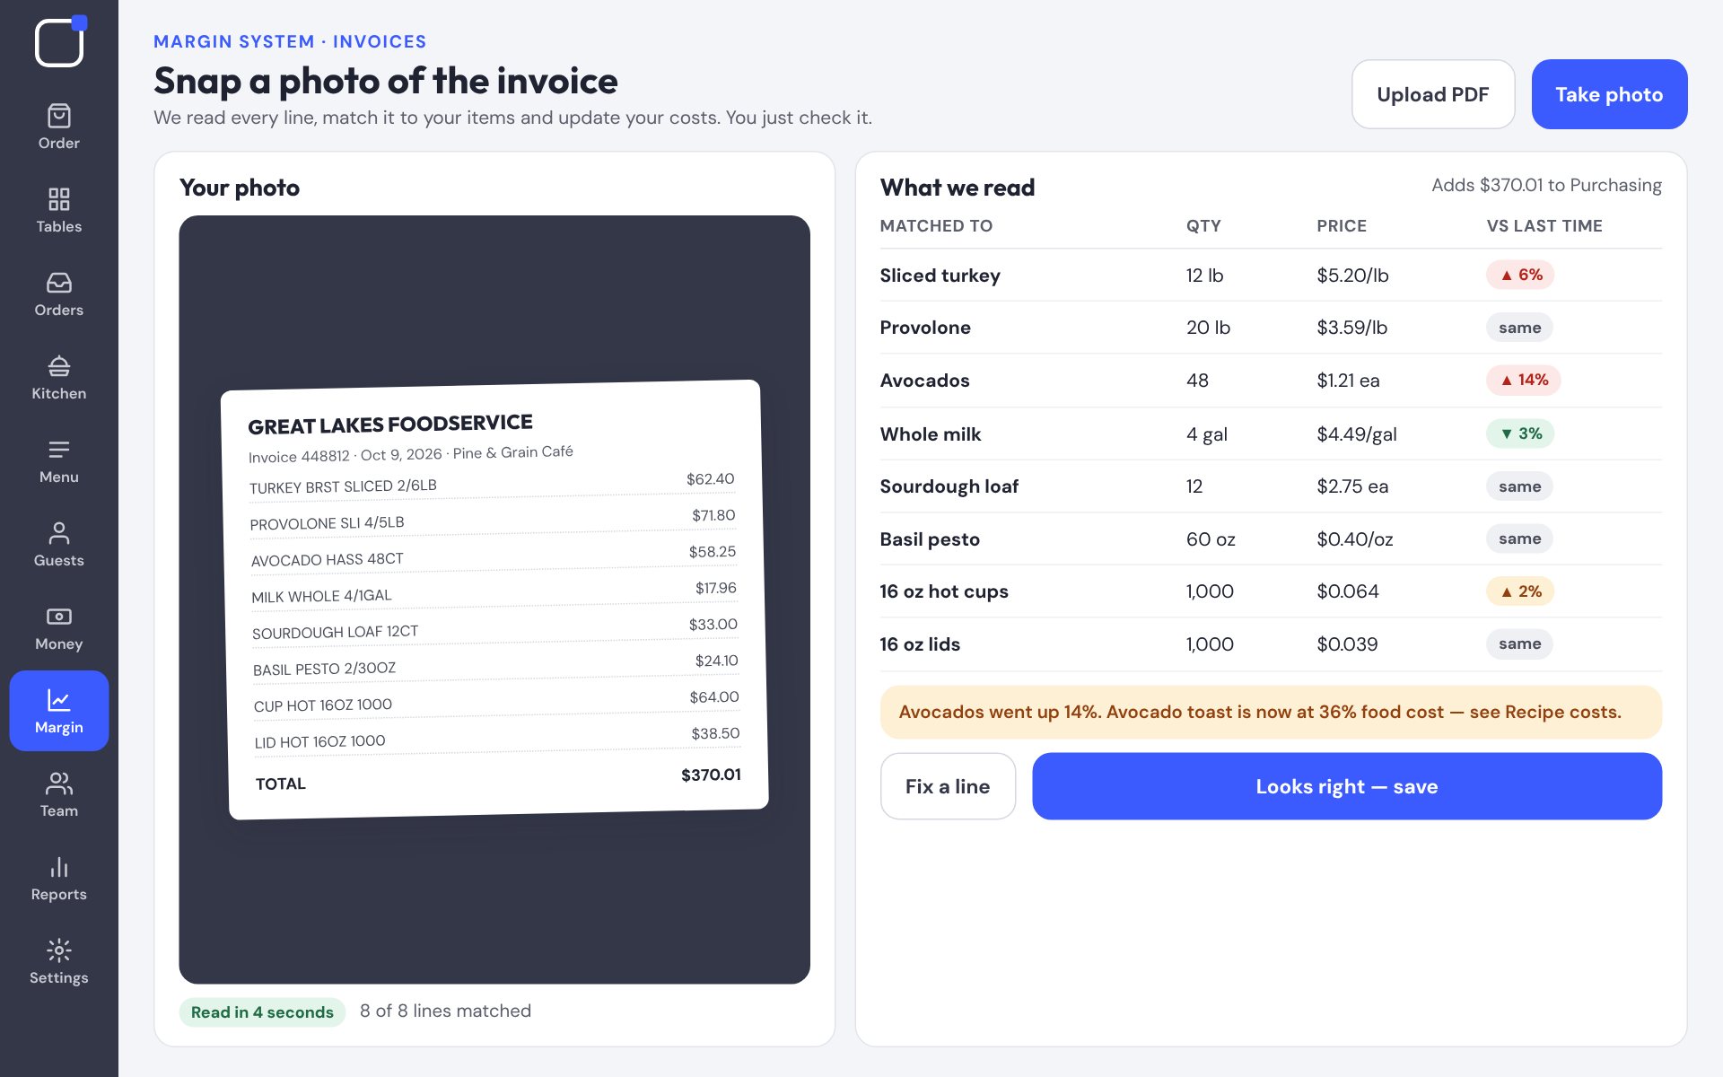
Task: Click GREAT LAKES FOODSERVICE invoice heading
Action: tap(390, 425)
